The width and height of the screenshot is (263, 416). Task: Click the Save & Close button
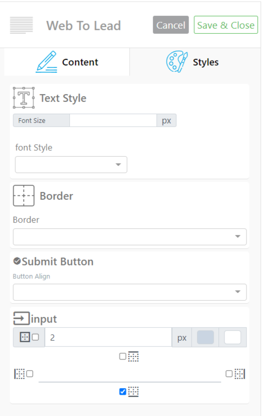pos(226,25)
